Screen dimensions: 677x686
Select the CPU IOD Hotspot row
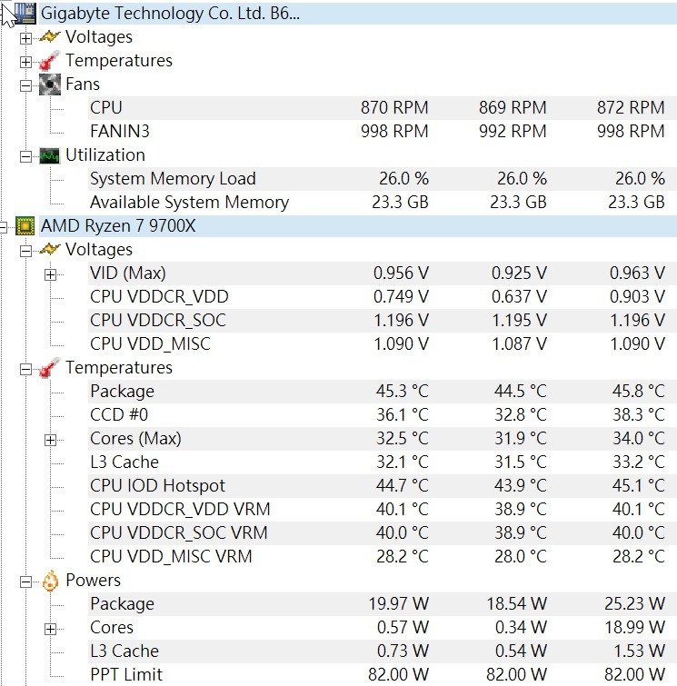[x=382, y=485]
